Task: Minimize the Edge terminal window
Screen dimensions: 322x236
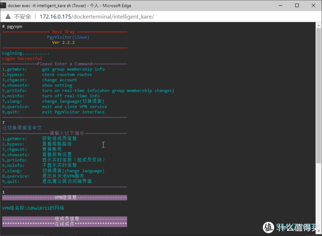Action: (280, 5)
